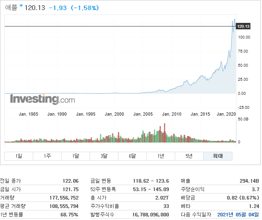Click the 금일 변동 range 118.62 - 123.6

[x=151, y=181]
